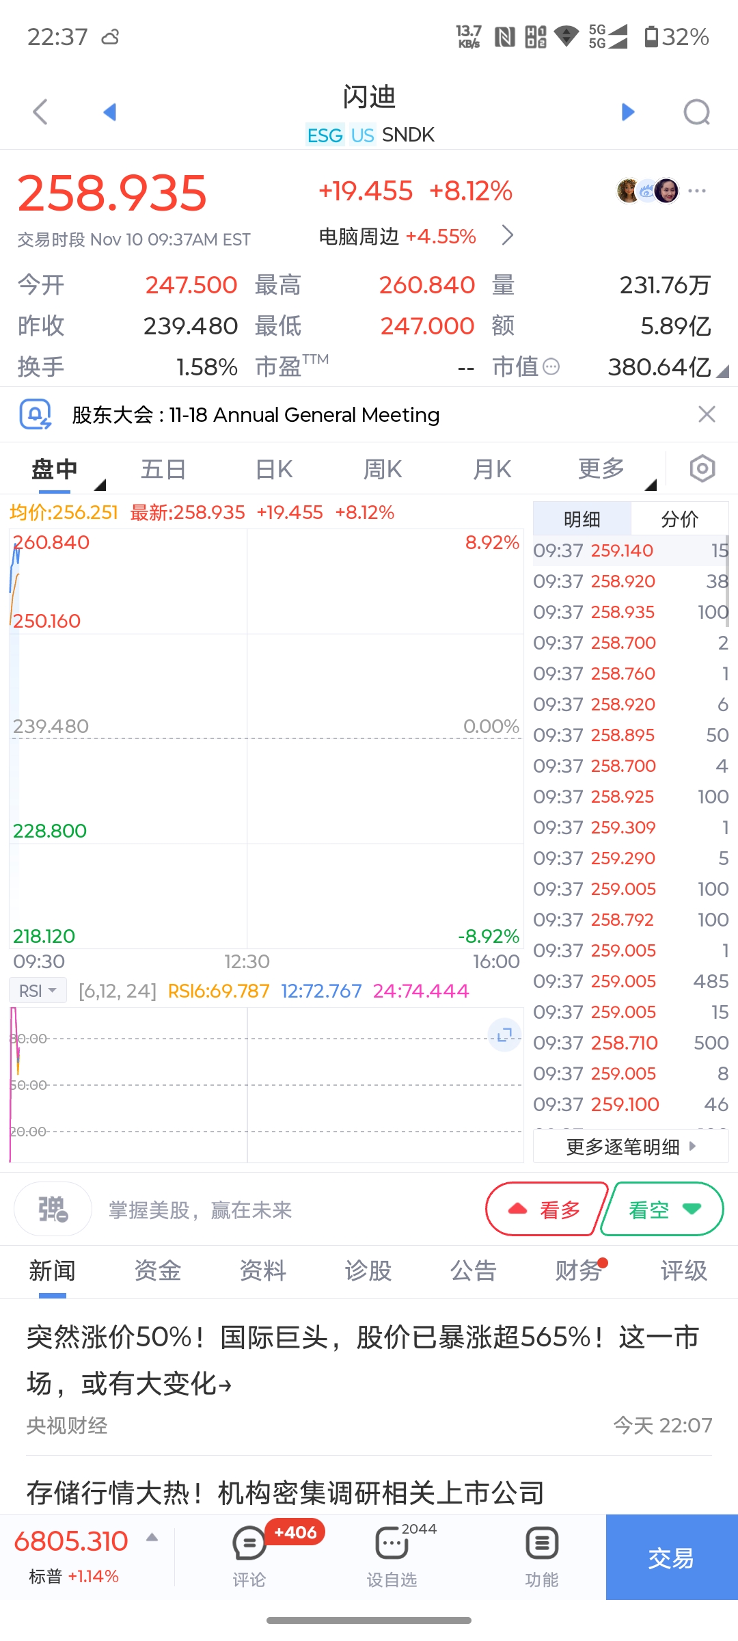
Task: Select the 诊股 tab
Action: coord(368,1271)
